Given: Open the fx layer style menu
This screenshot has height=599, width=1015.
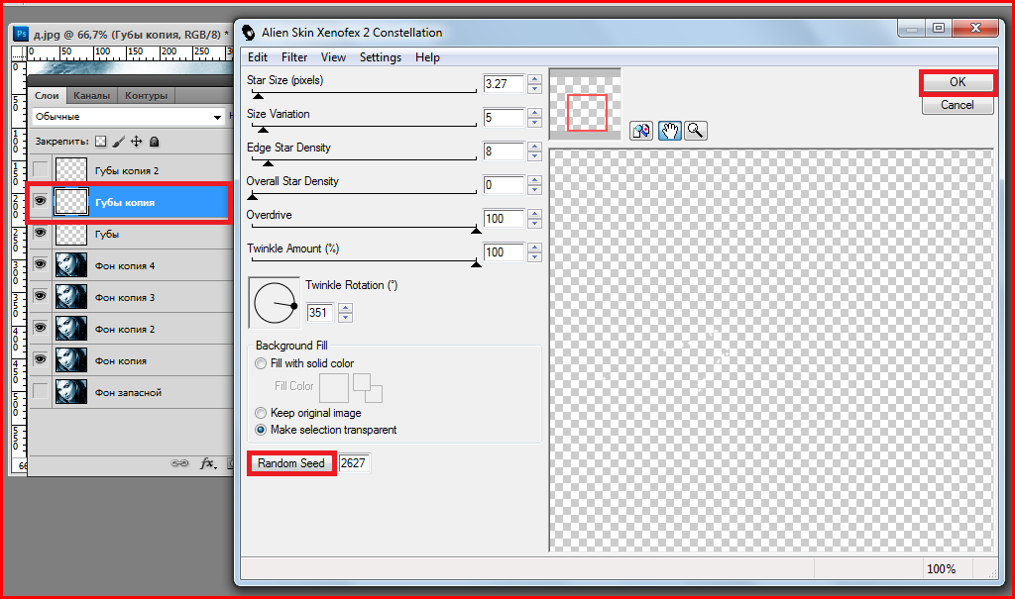Looking at the screenshot, I should [x=207, y=463].
